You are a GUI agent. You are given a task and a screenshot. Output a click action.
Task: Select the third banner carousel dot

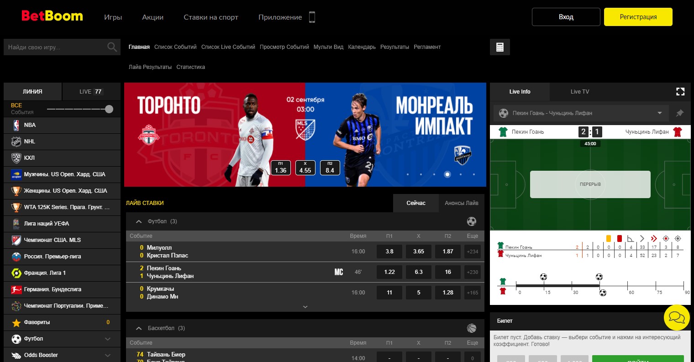(434, 174)
